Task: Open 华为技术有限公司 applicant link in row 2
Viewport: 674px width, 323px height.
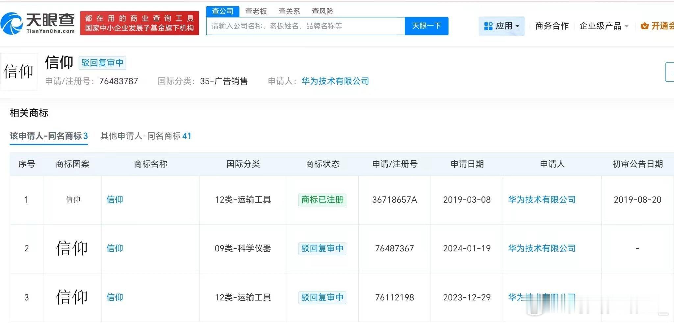Action: [x=542, y=248]
